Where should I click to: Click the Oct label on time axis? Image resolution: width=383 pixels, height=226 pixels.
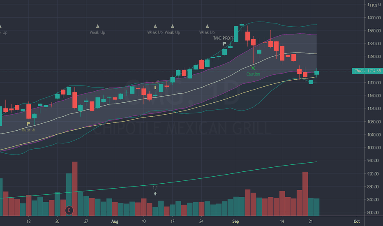pyautogui.click(x=357, y=221)
